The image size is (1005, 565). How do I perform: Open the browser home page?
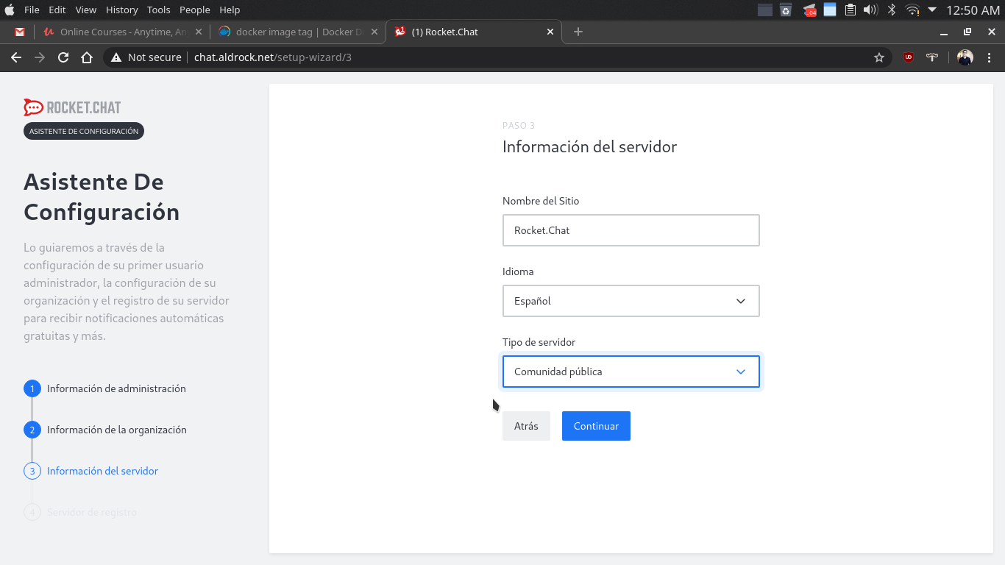coord(87,57)
